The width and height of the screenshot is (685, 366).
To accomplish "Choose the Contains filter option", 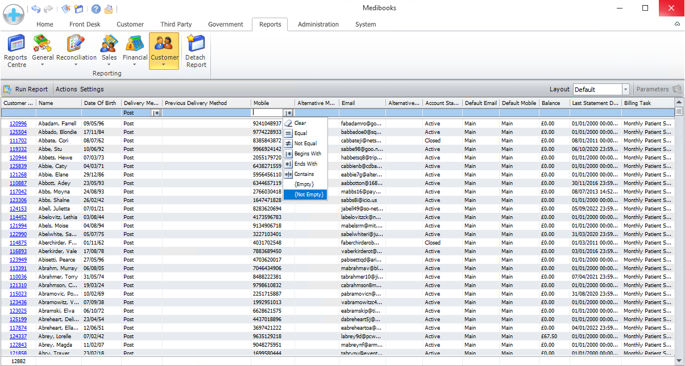I will (304, 174).
